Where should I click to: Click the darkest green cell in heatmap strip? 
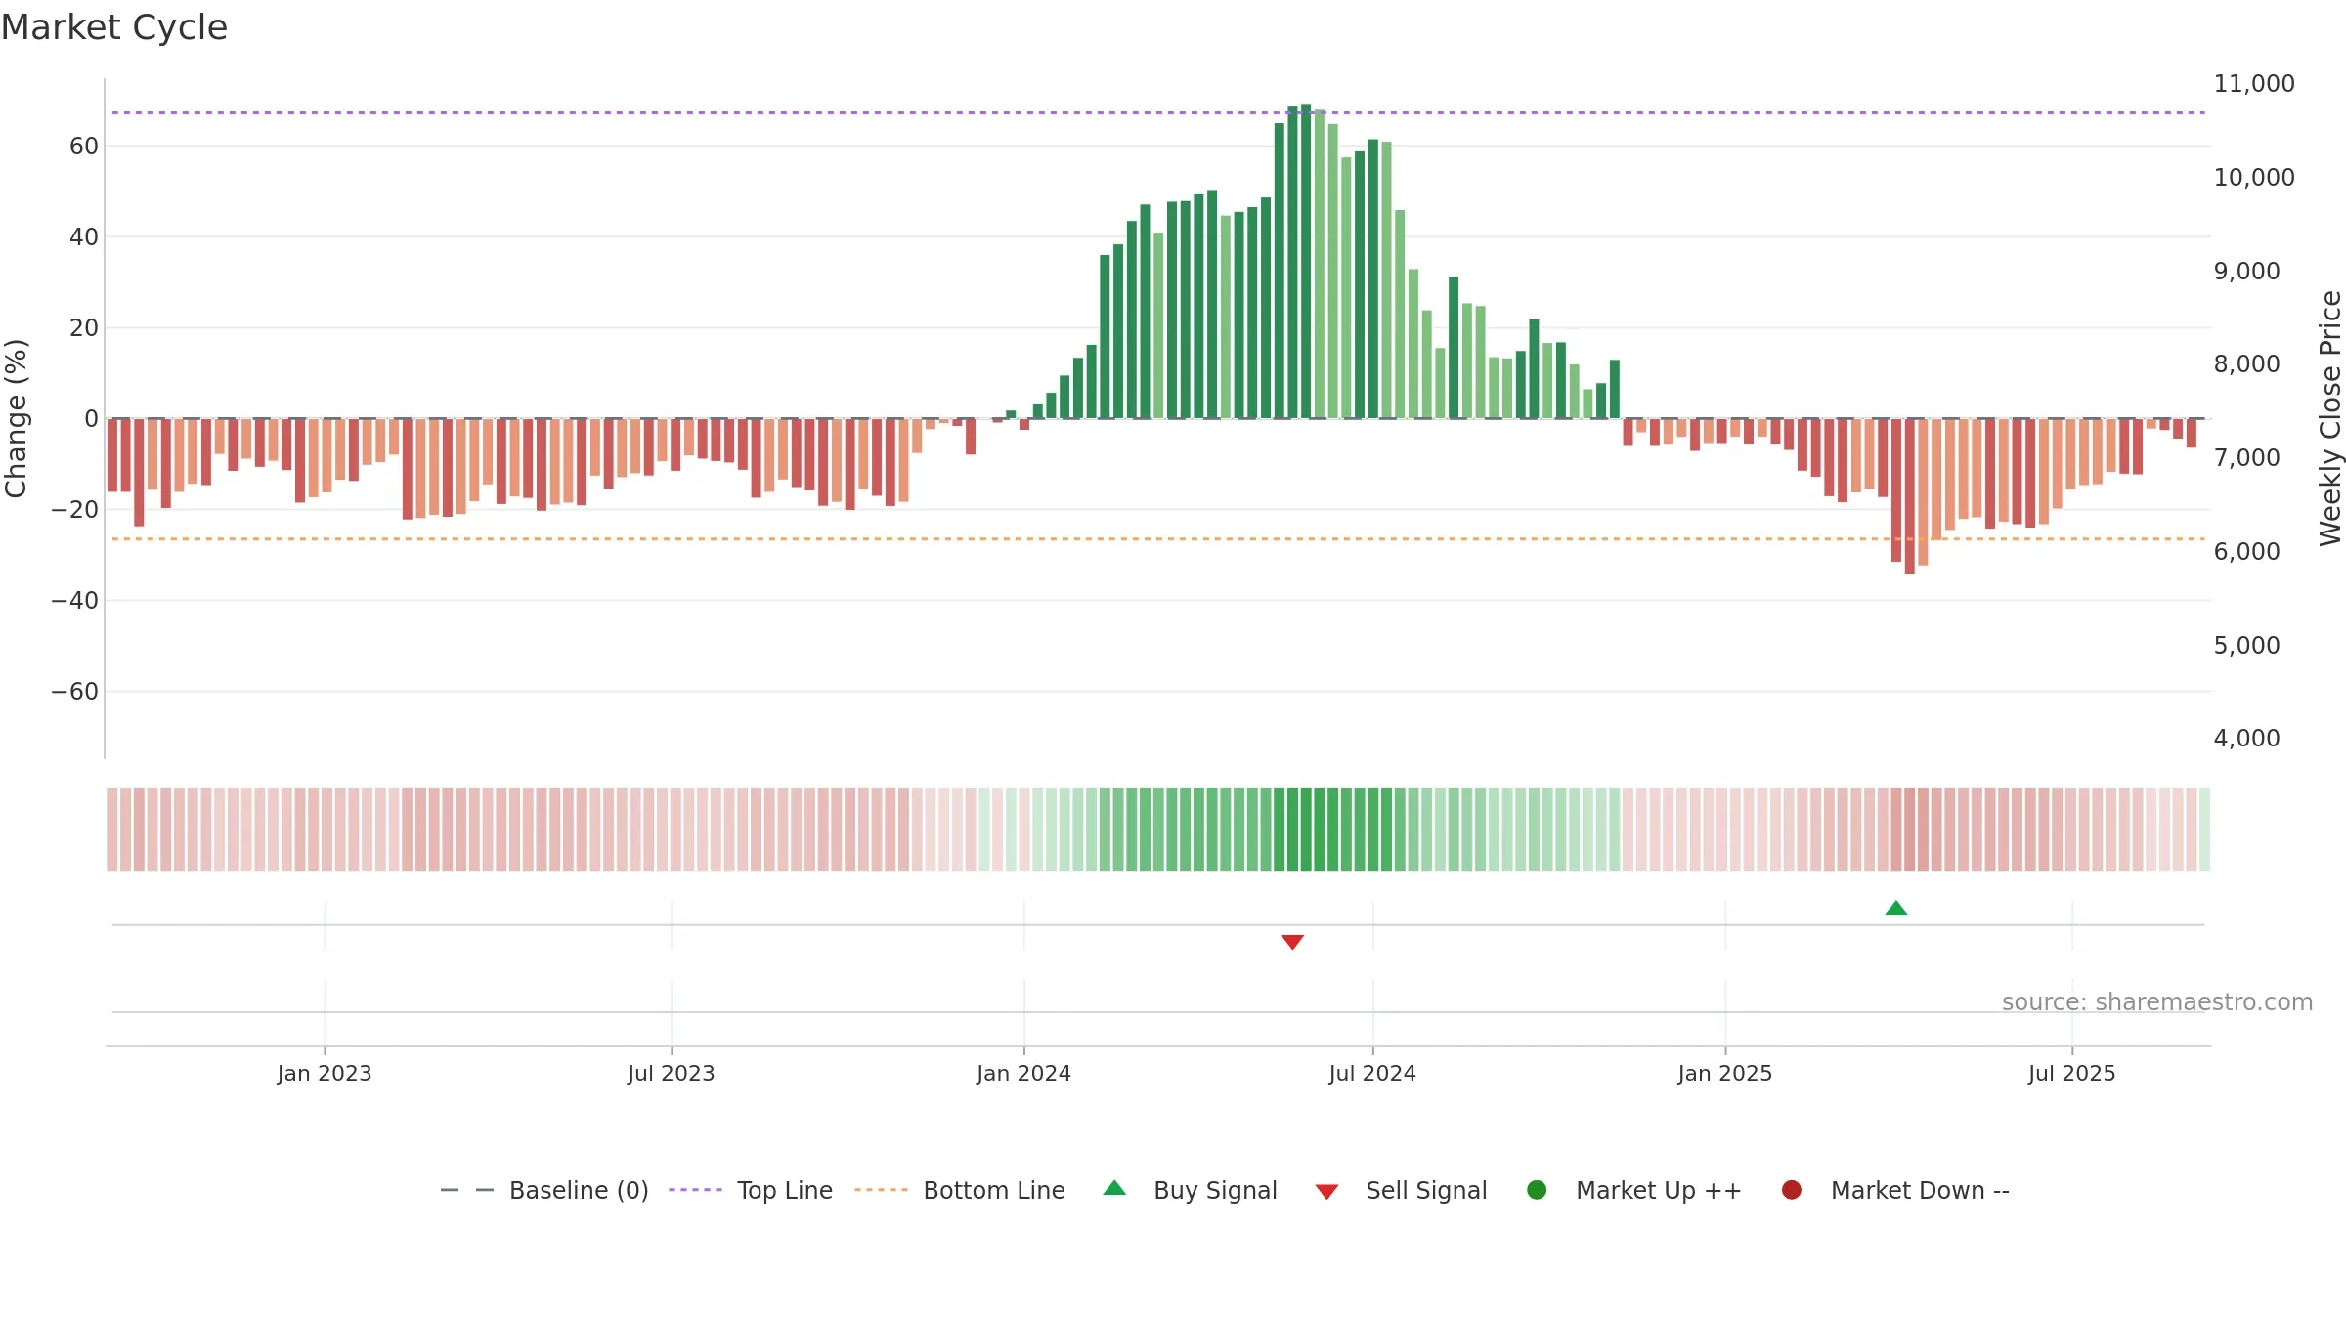1306,830
